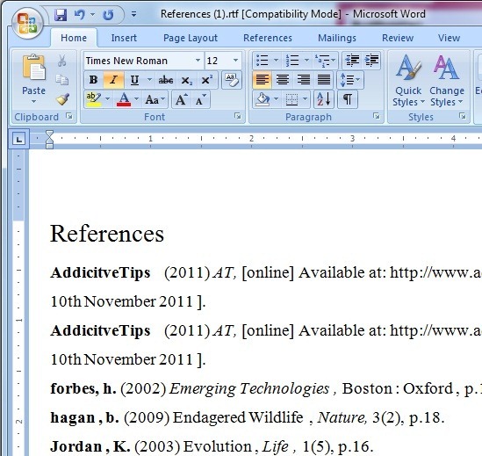The width and height of the screenshot is (482, 456).
Task: Open the font name dropdown list
Action: click(198, 61)
